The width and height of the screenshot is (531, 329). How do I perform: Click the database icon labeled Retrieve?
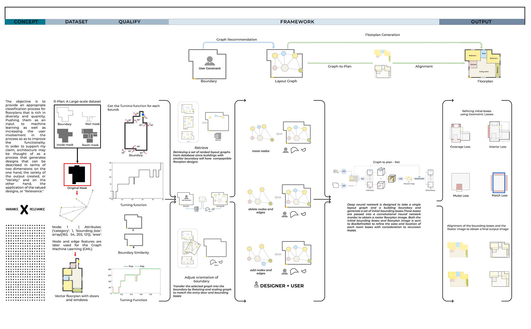click(218, 136)
